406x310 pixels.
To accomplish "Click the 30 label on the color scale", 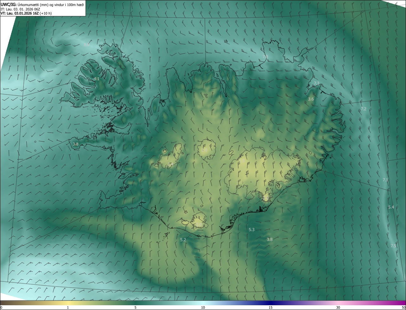I will point(338,307).
